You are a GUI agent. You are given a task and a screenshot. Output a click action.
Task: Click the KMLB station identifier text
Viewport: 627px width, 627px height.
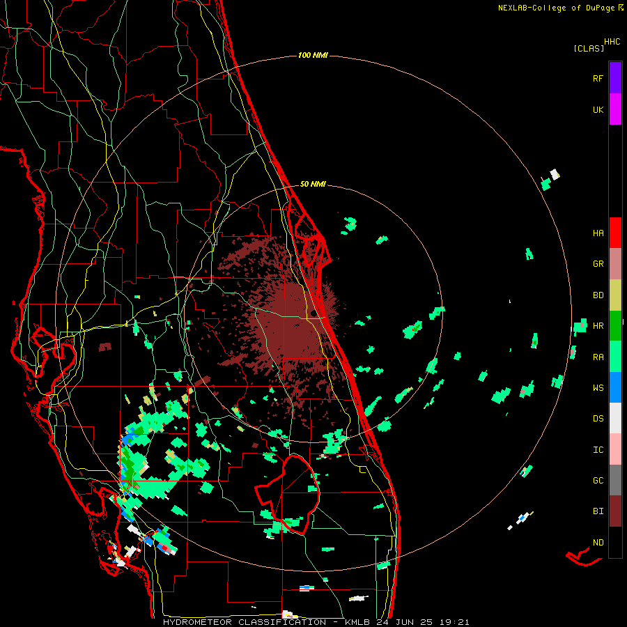coord(358,622)
